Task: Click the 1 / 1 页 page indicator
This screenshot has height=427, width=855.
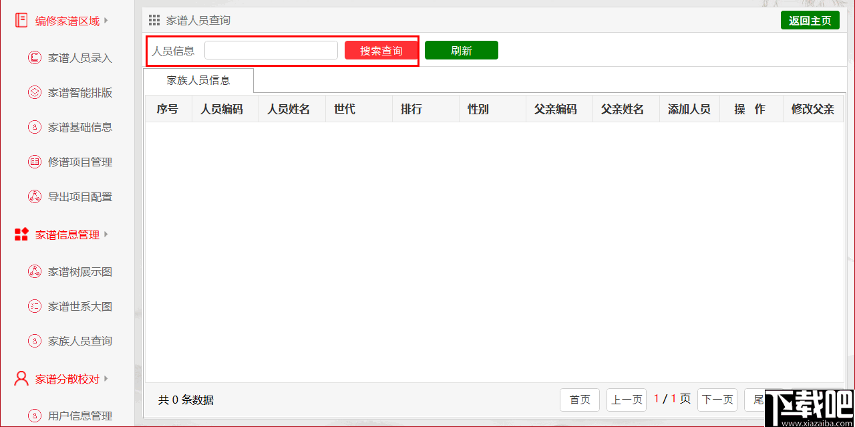Action: click(672, 399)
